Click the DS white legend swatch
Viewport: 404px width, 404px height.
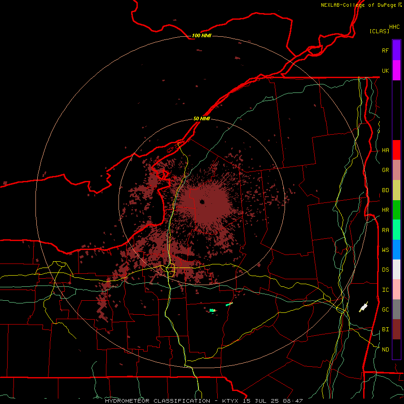(x=396, y=269)
